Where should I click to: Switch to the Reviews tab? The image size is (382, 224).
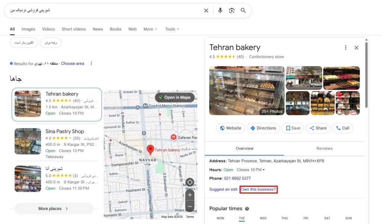(x=324, y=148)
